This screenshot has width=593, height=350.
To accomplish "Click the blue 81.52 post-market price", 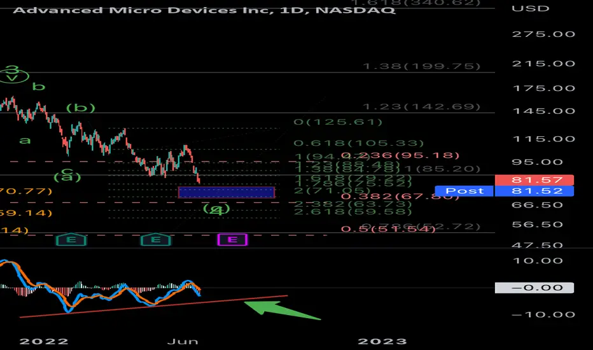I will coord(534,191).
